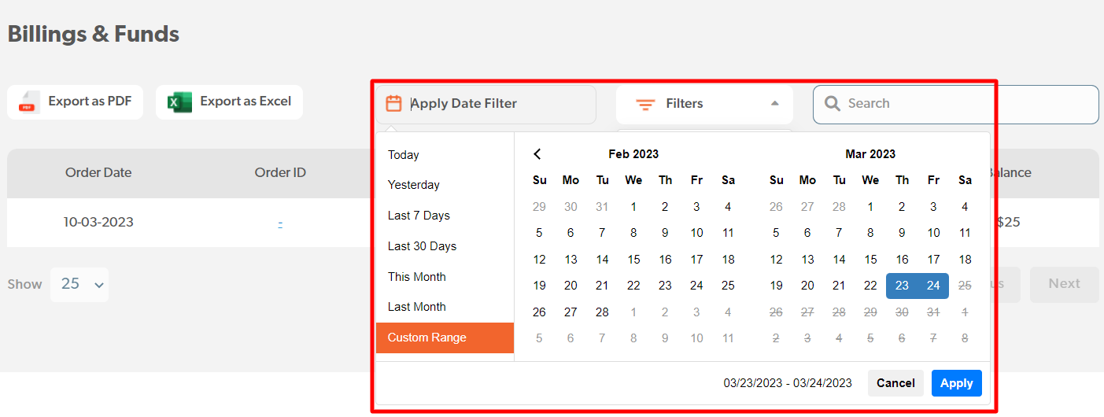1104x417 pixels.
Task: Select March 23 in the calendar
Action: [902, 286]
